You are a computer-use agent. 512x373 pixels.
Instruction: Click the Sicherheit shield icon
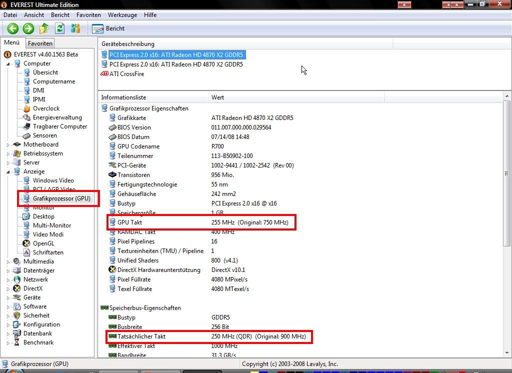(16, 315)
